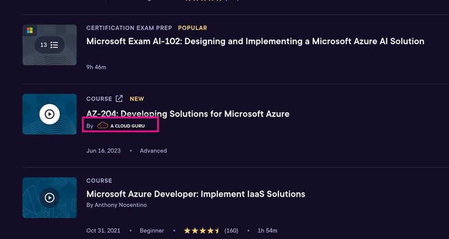The width and height of the screenshot is (449, 239).
Task: Click the 9h 46m duration label
Action: [96, 67]
